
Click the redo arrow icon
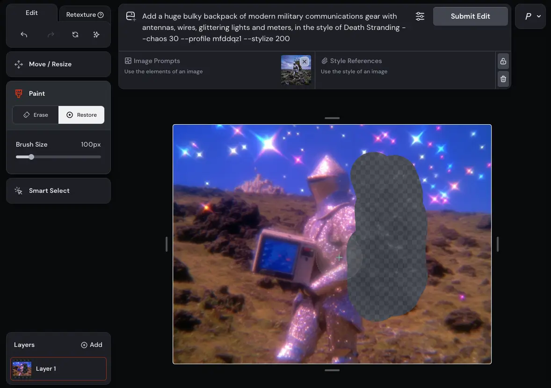[51, 35]
